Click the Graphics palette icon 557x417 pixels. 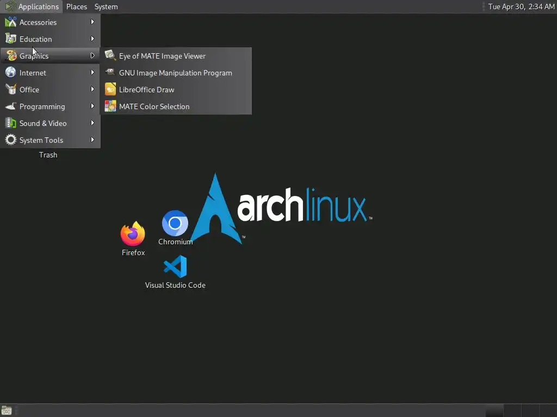11,56
